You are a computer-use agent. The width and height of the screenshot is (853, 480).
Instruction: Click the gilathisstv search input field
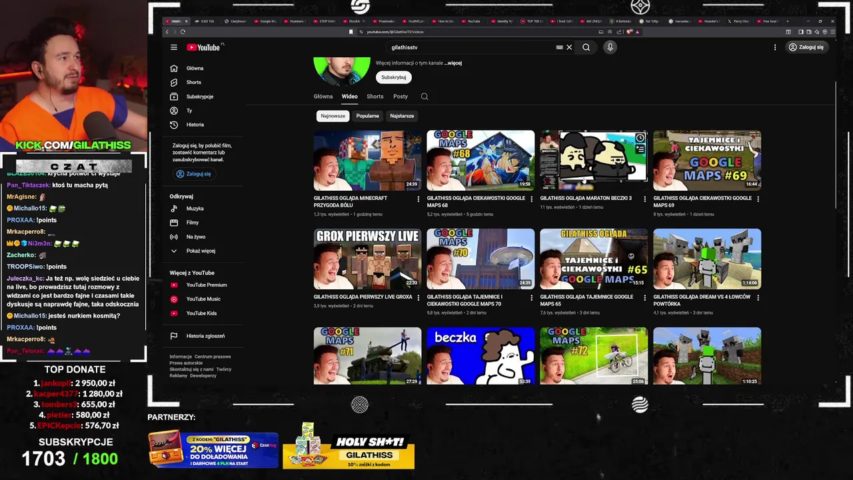(470, 47)
